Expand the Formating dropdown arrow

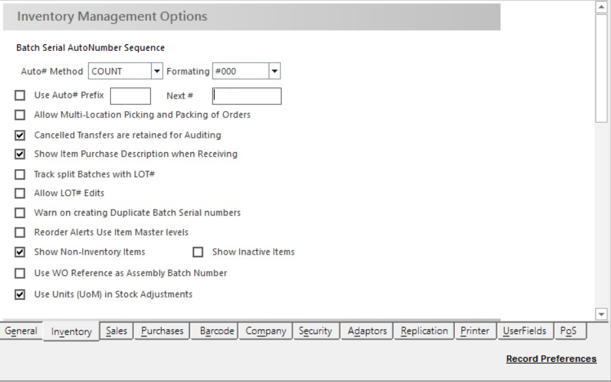(x=274, y=71)
